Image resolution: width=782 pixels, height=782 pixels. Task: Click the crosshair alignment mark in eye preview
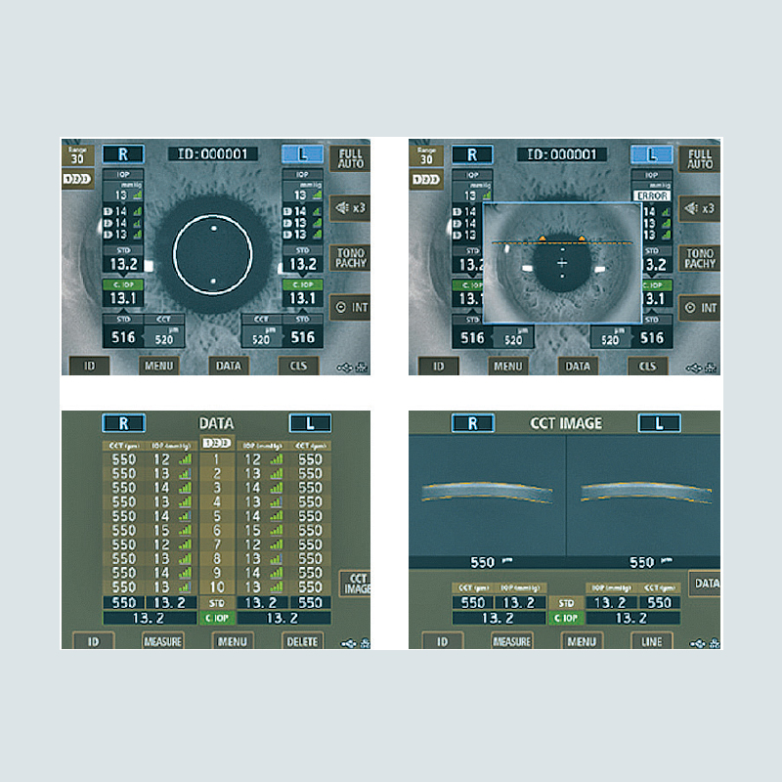point(562,264)
